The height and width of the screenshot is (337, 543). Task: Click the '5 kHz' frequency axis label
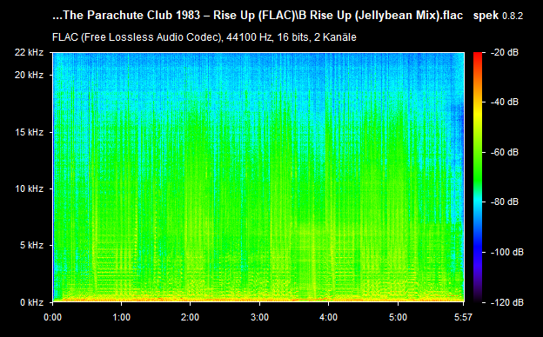[31, 246]
